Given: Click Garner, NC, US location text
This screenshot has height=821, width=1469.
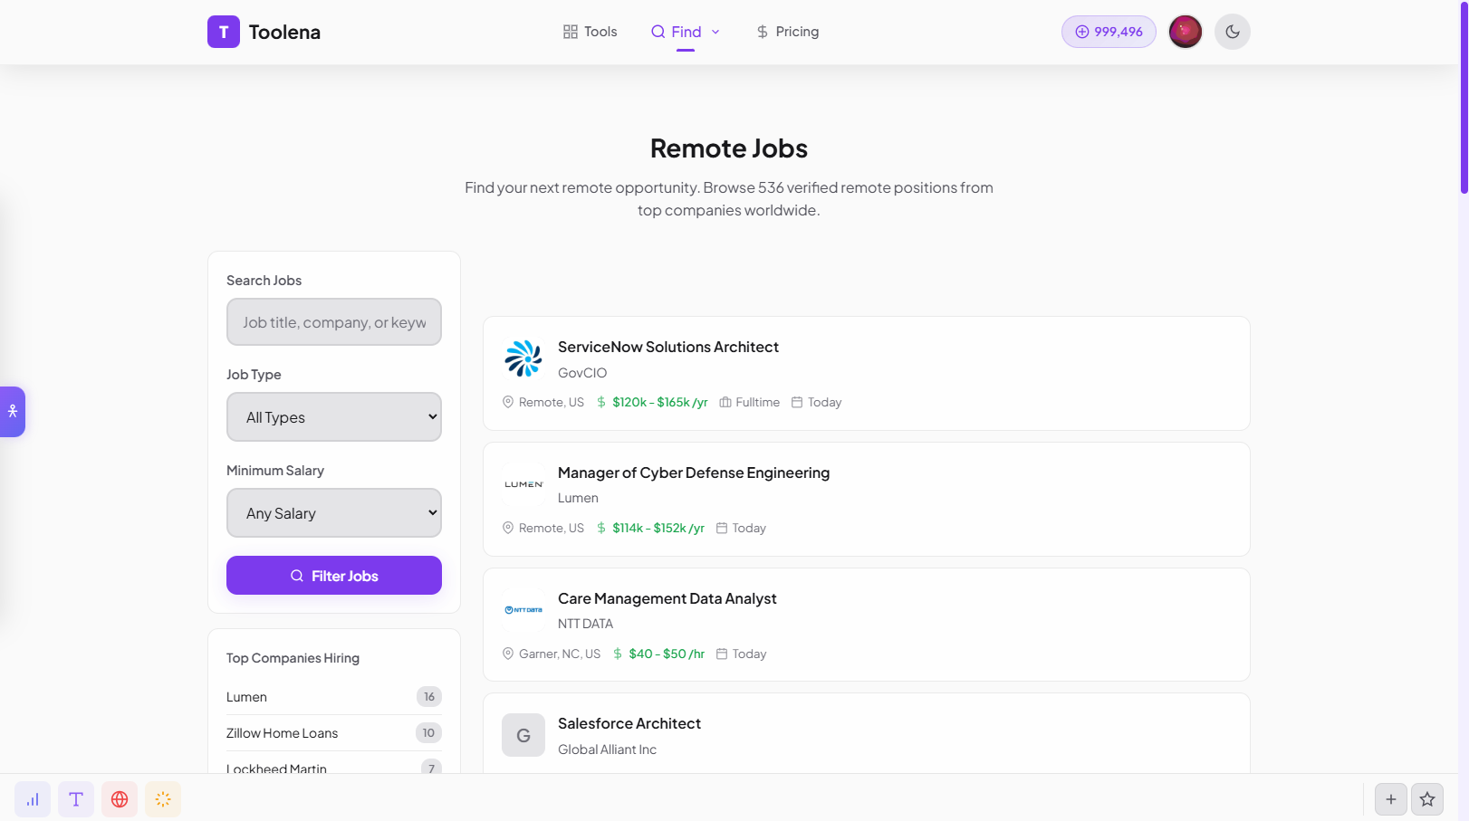Looking at the screenshot, I should click(560, 654).
